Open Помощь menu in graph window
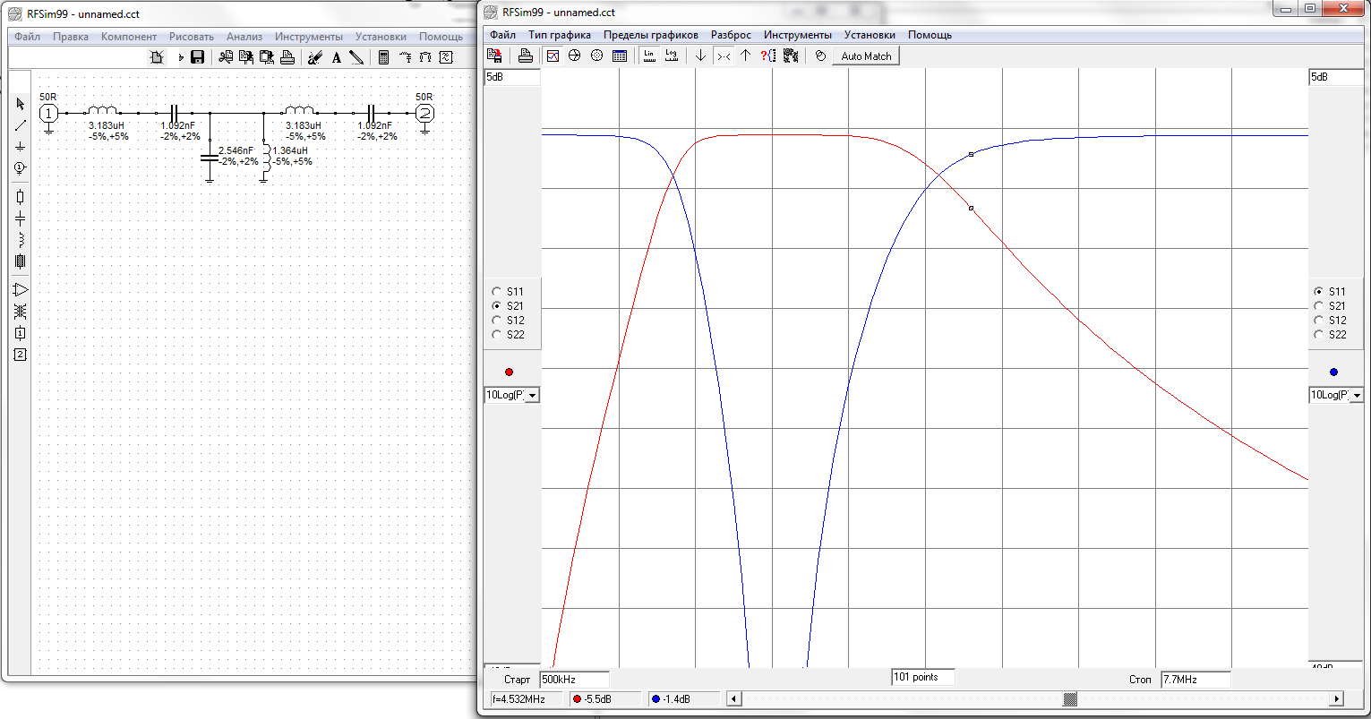Image resolution: width=1371 pixels, height=719 pixels. pos(930,35)
